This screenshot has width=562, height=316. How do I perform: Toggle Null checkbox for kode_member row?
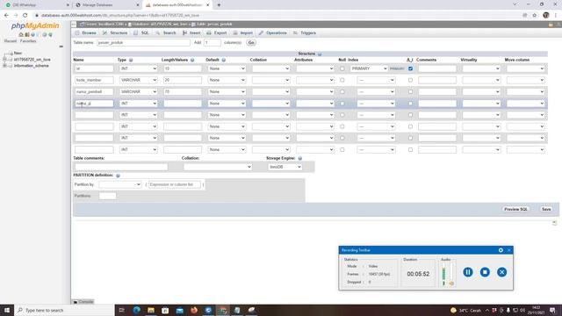(342, 80)
